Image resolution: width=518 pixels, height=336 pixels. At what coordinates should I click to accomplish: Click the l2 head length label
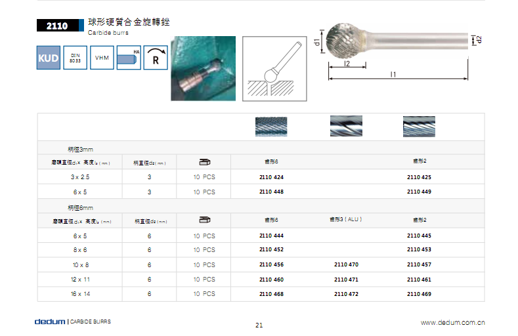tap(347, 64)
